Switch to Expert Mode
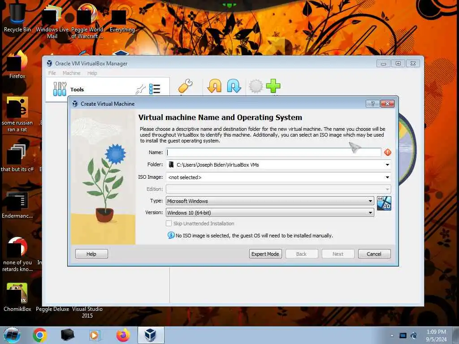Image resolution: width=459 pixels, height=344 pixels. [x=265, y=254]
